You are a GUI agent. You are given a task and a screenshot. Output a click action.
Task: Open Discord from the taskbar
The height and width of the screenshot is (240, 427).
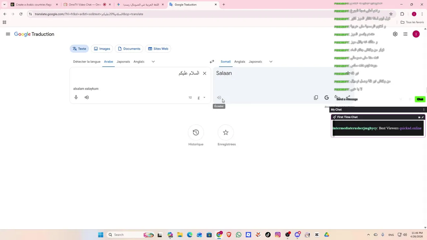(297, 235)
